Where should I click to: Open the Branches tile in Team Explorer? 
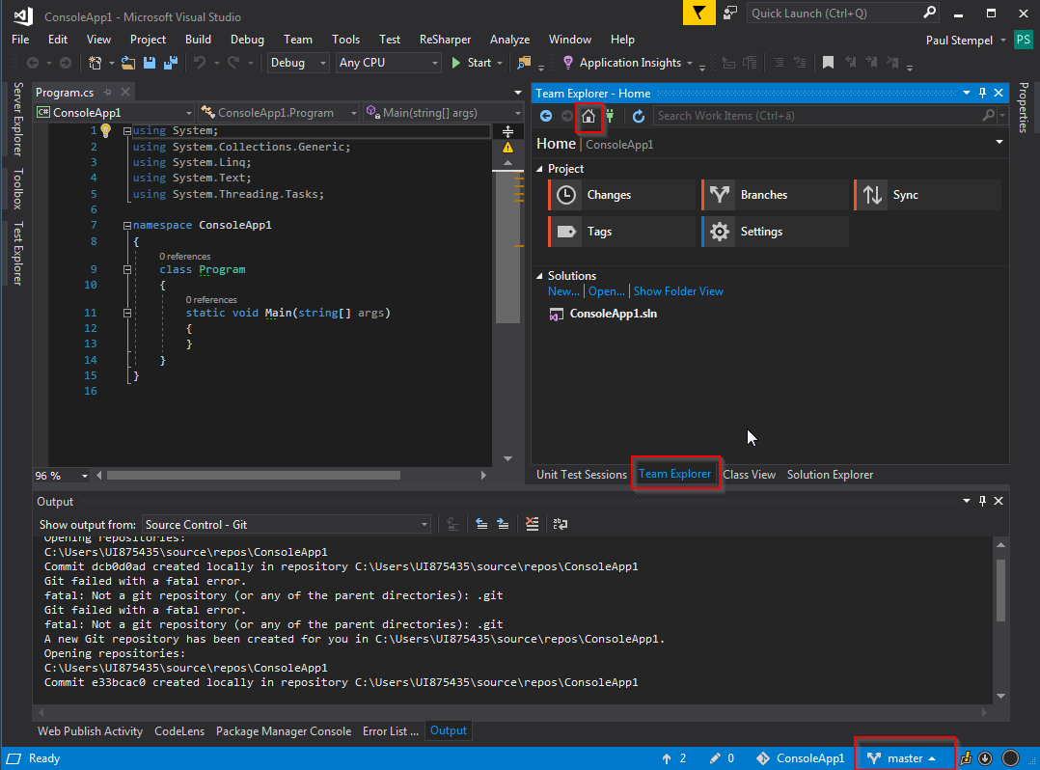(764, 195)
